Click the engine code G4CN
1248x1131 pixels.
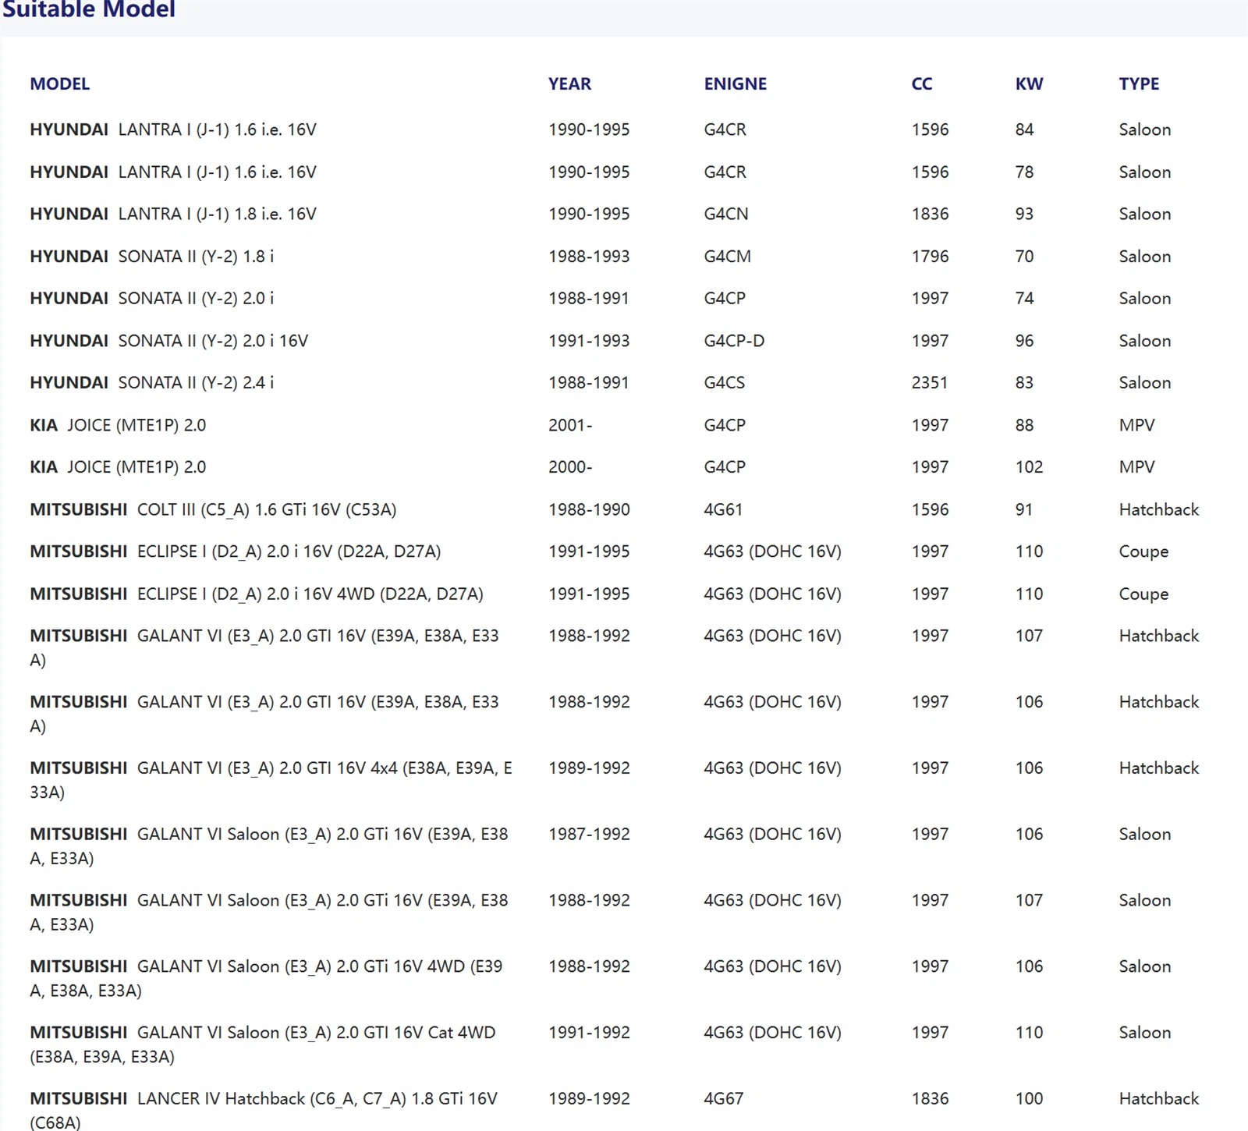725,214
